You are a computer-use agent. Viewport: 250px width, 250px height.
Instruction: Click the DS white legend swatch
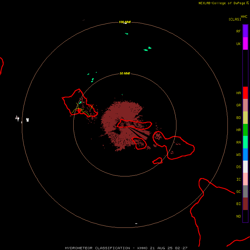pos(245,167)
